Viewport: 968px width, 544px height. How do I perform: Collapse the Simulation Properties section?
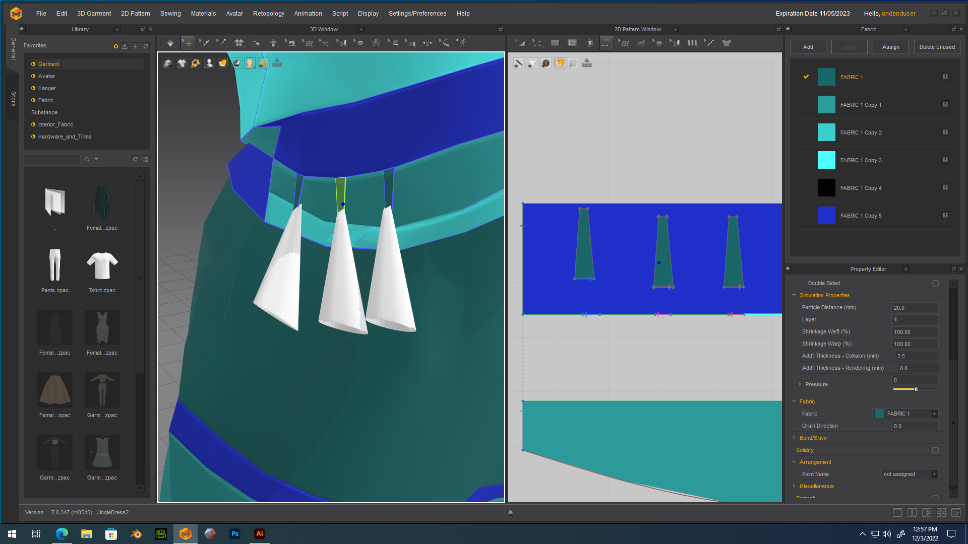coord(794,295)
